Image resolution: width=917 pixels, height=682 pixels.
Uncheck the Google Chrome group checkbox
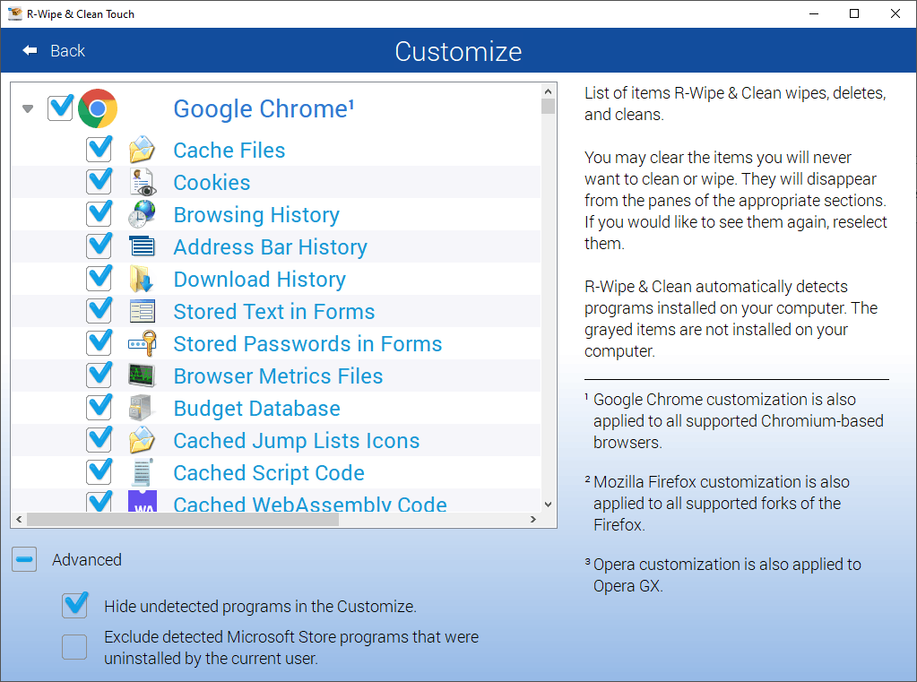(60, 108)
